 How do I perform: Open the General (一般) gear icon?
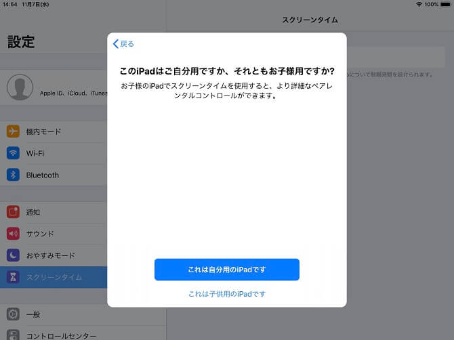pos(13,314)
